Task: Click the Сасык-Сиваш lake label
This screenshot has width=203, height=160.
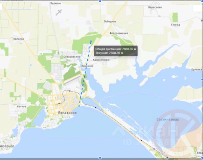Action: [168, 119]
